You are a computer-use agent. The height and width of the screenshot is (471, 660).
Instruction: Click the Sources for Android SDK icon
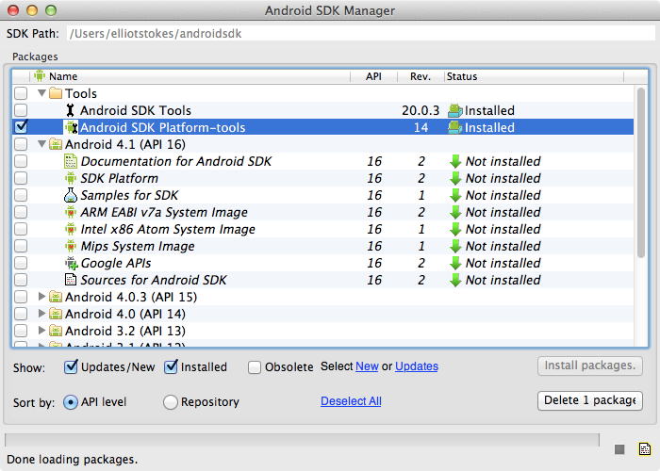(x=71, y=280)
